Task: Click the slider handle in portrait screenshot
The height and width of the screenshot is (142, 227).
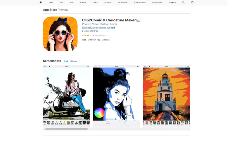Action: [x=116, y=119]
